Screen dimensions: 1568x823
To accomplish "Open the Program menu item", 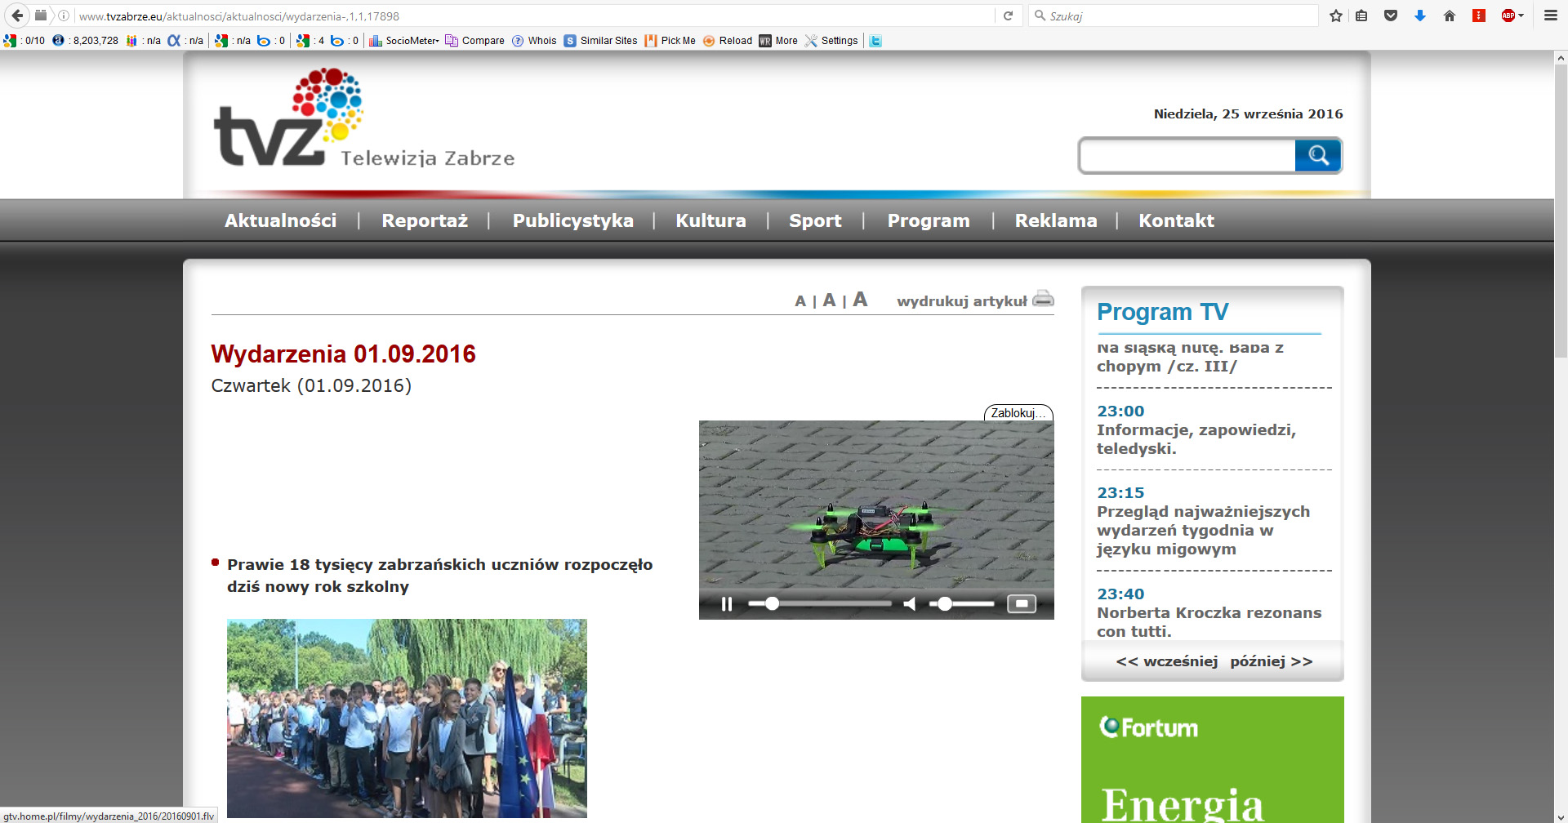I will (x=929, y=220).
